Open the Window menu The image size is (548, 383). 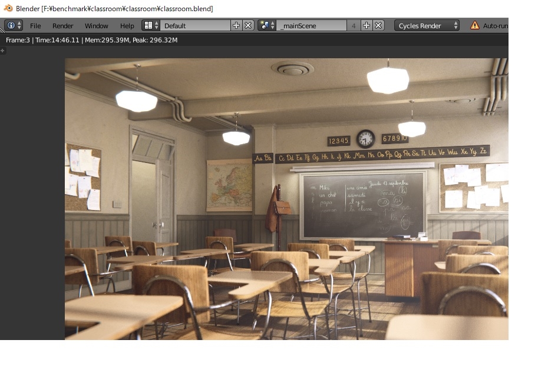click(97, 26)
